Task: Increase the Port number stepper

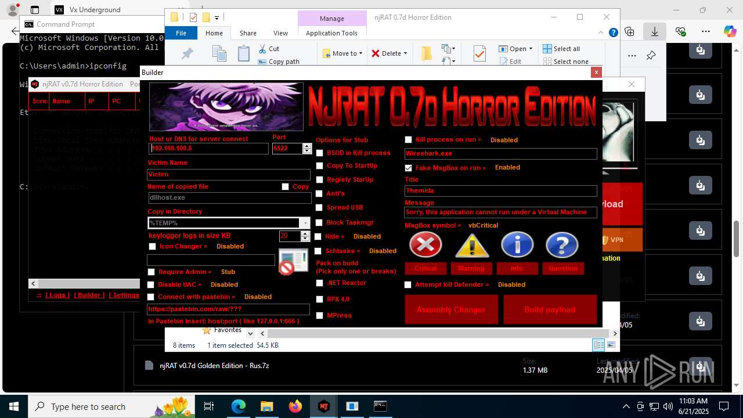Action: [308, 146]
